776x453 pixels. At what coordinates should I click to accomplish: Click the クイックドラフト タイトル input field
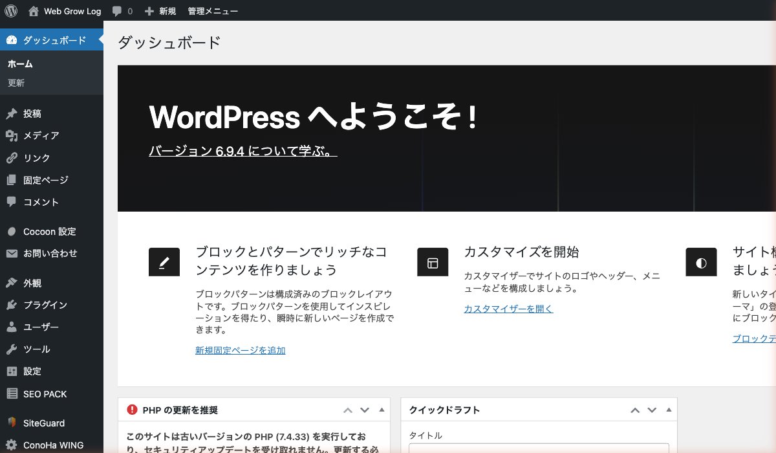point(539,448)
